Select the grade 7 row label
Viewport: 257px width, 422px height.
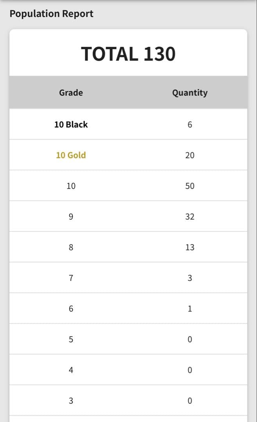click(71, 278)
